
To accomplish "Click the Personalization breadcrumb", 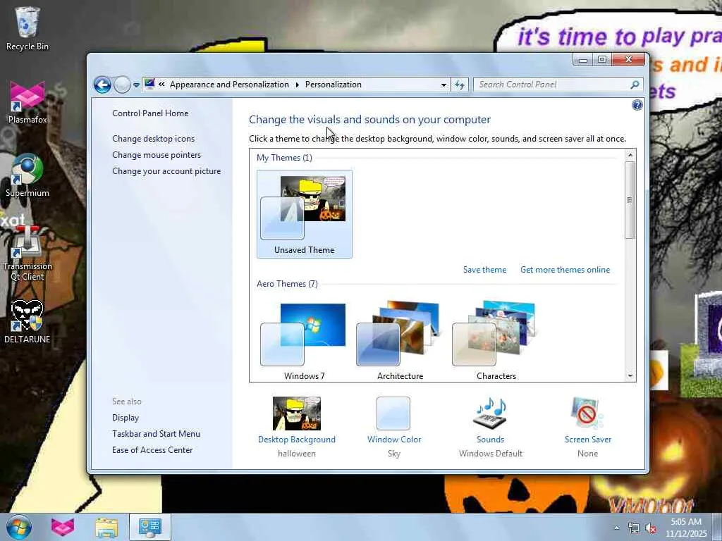I will (334, 85).
